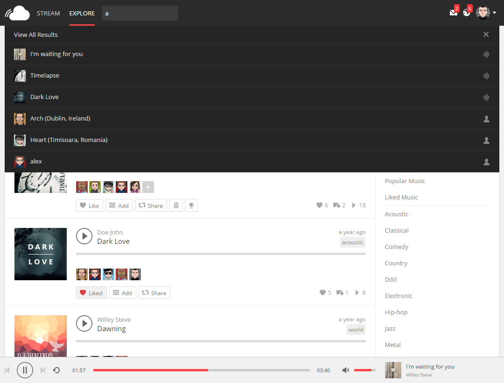The width and height of the screenshot is (504, 383).
Task: Focus the search input field
Action: (140, 13)
